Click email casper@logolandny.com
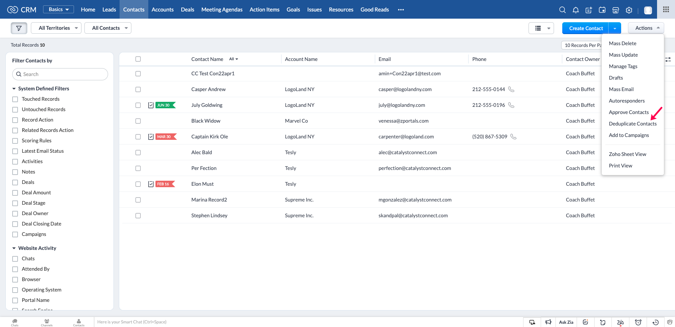The height and width of the screenshot is (327, 675). tap(405, 89)
